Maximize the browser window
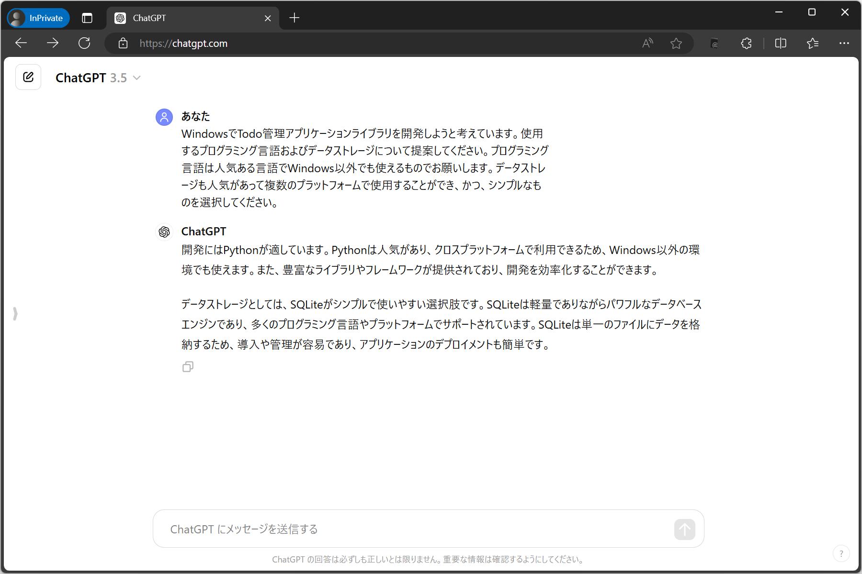Viewport: 862px width, 574px height. (x=812, y=12)
